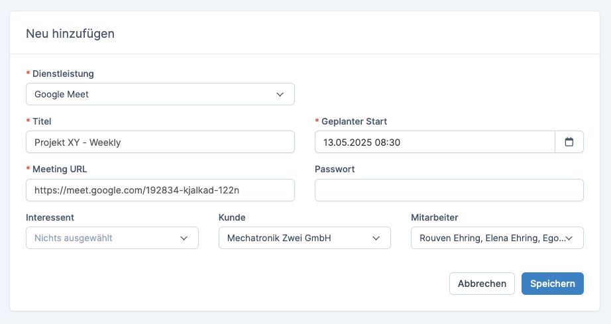Expand the 'Nichts ausgewählt' Interessent selector

click(x=112, y=238)
